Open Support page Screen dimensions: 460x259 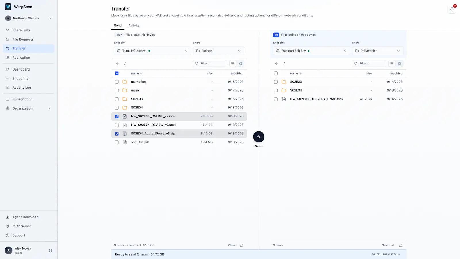28,235
